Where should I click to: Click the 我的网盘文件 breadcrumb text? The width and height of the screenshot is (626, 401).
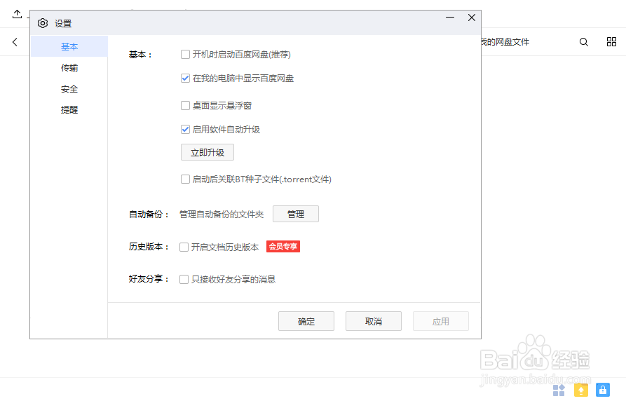click(505, 42)
